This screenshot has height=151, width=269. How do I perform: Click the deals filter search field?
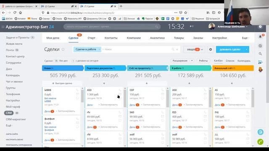click(137, 49)
